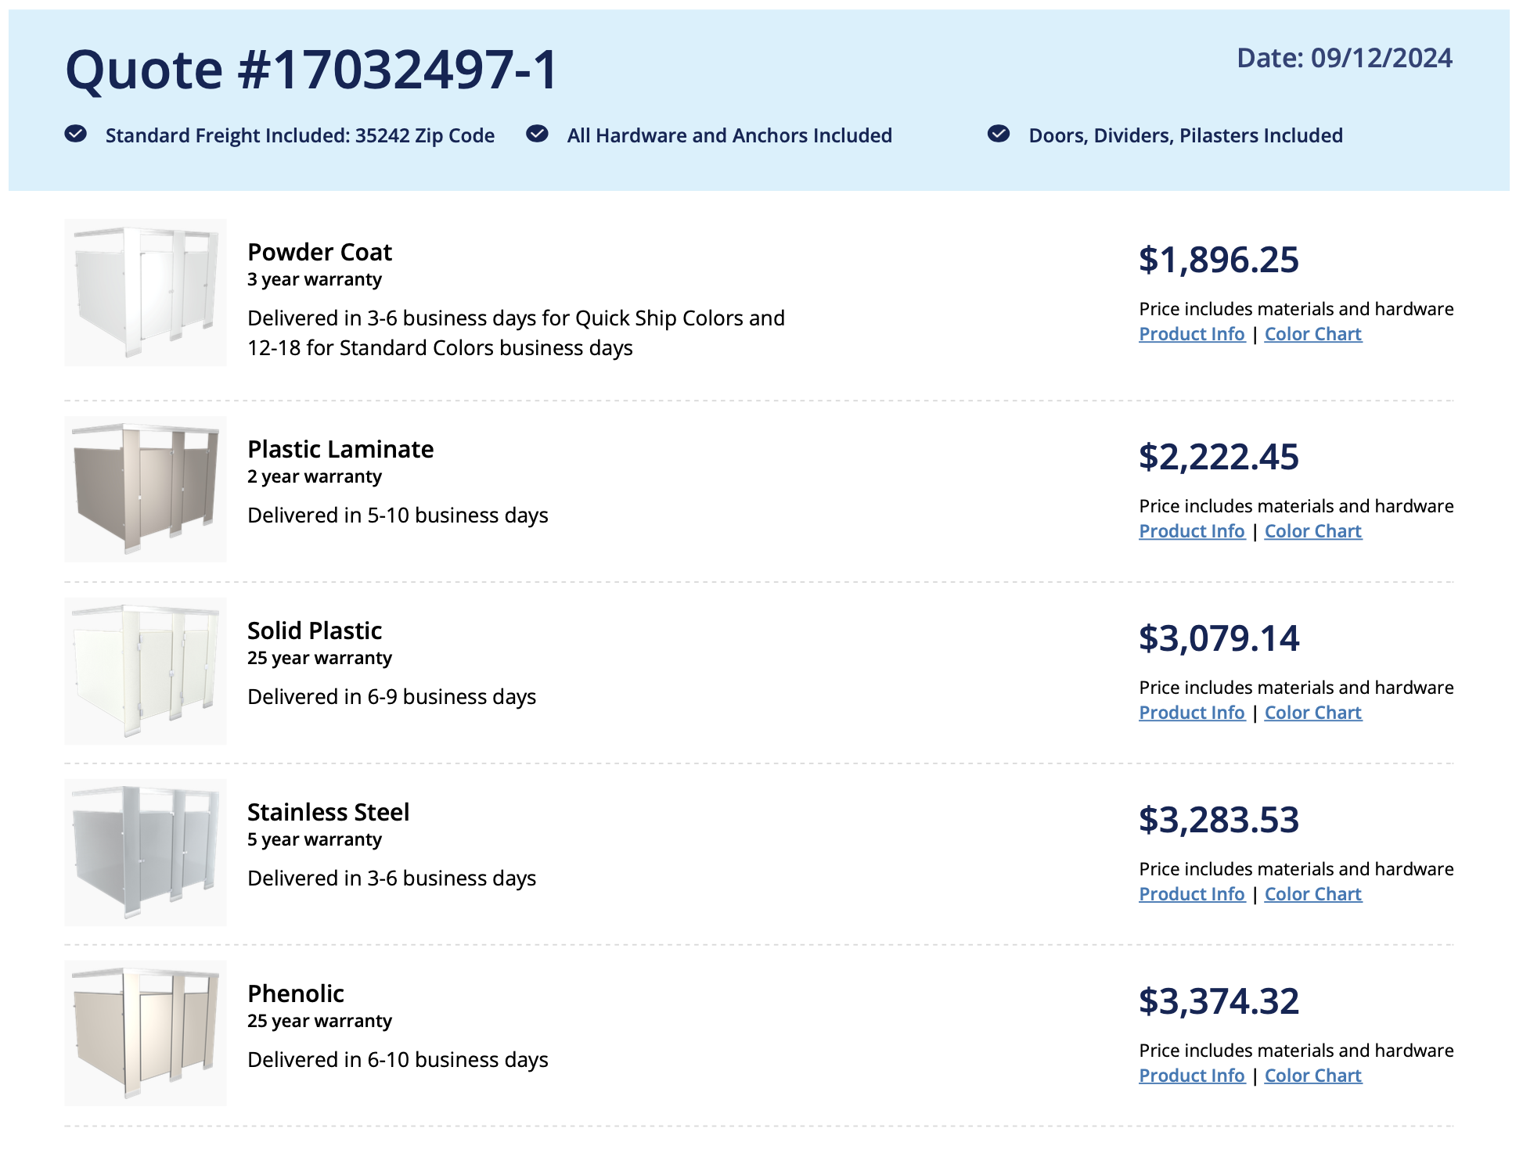Open the Powder Coat partition thumbnail
This screenshot has height=1164, width=1523.
coord(146,293)
